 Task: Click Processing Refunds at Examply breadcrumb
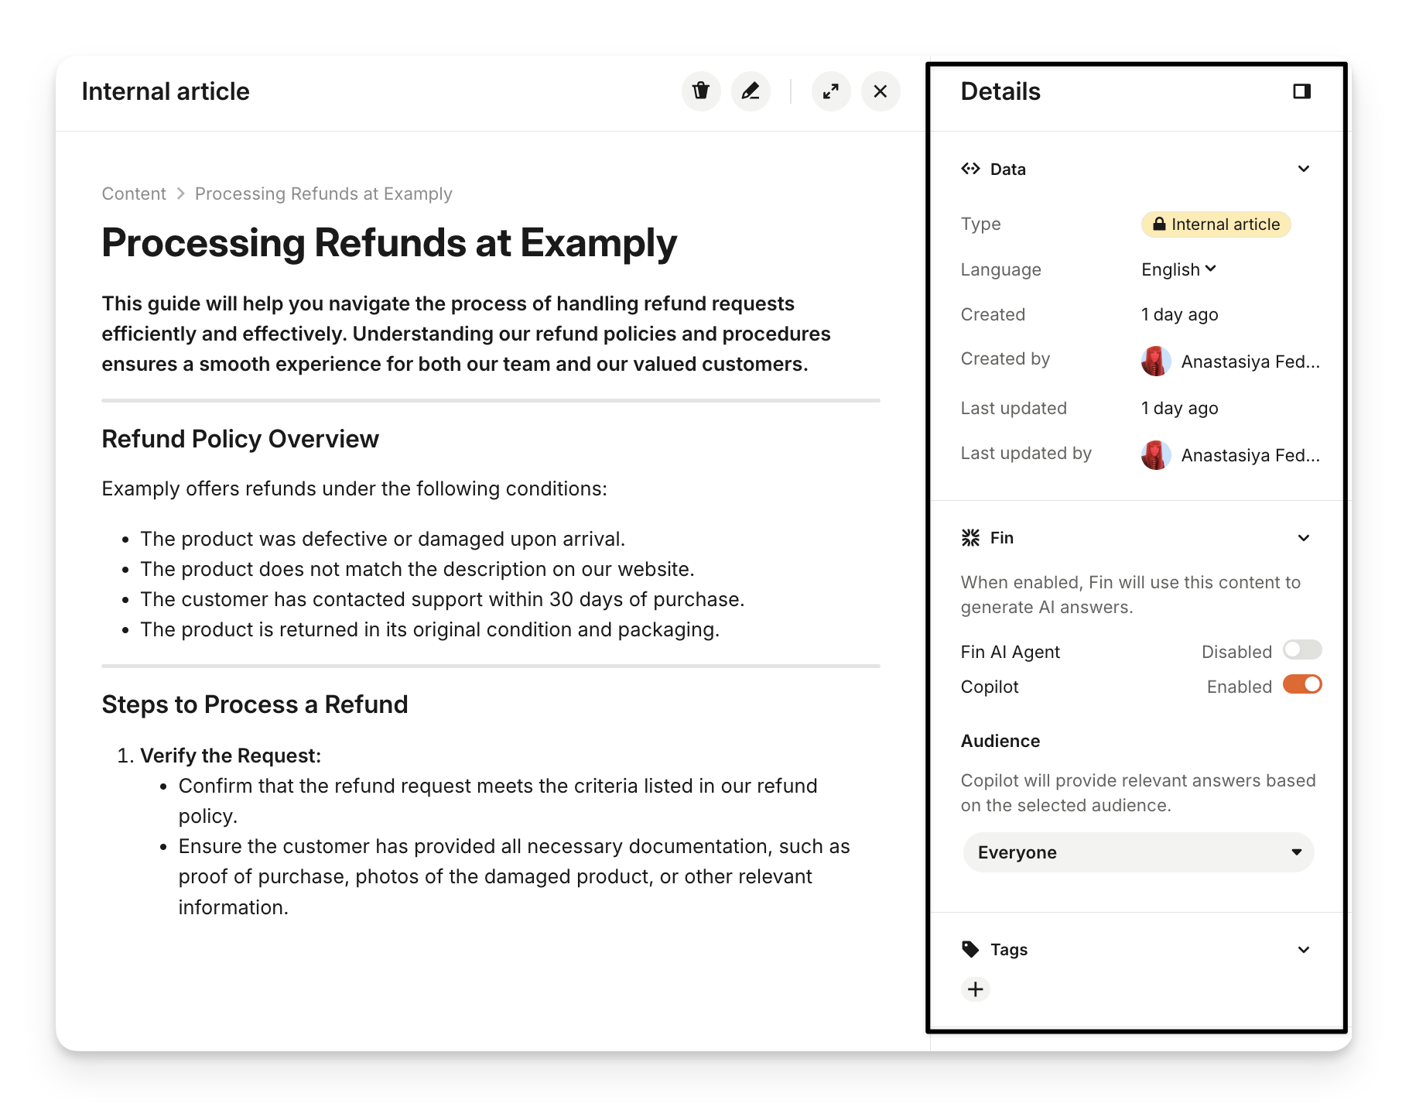point(323,194)
